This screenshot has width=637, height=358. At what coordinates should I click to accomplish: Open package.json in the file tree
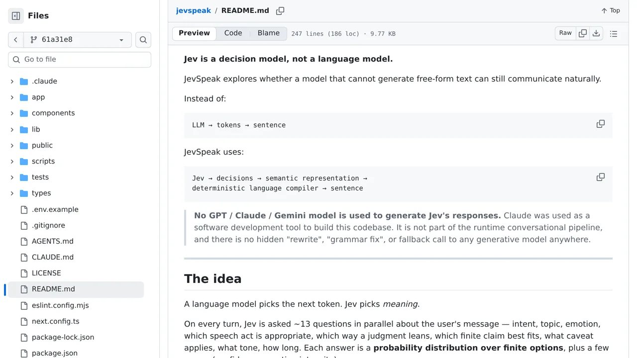pos(55,353)
